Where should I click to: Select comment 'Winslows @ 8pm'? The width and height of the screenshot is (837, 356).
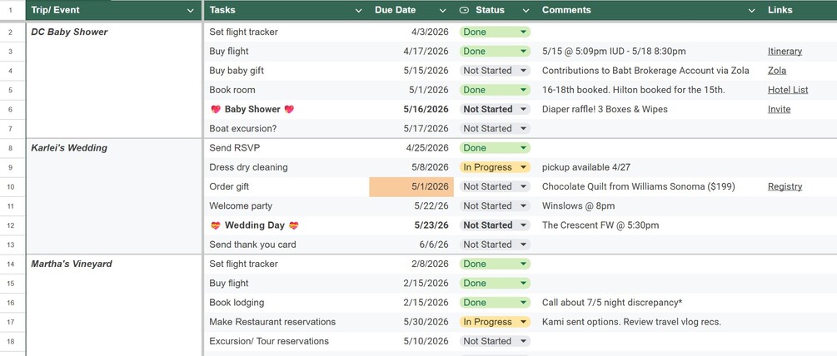(578, 205)
